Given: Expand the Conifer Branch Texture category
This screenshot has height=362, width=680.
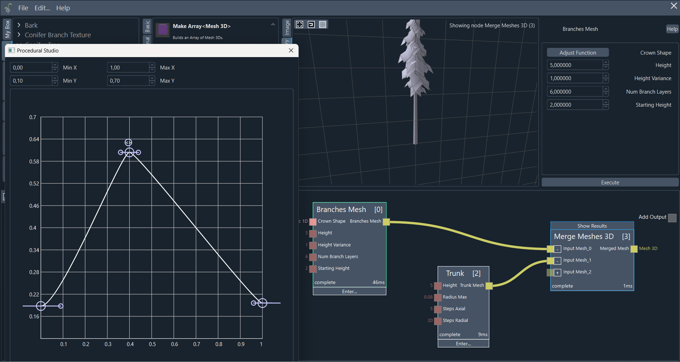Looking at the screenshot, I should tap(19, 35).
